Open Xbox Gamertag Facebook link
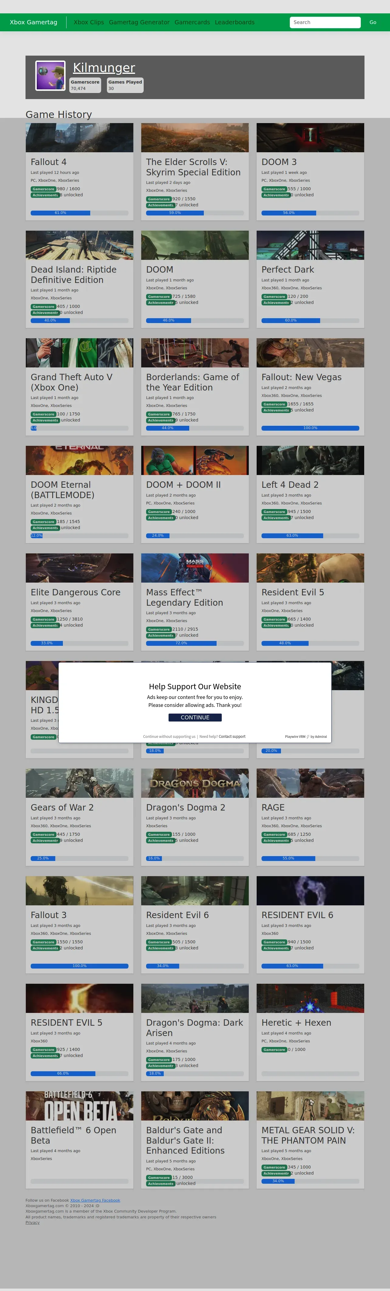This screenshot has height=1291, width=390. (95, 1200)
